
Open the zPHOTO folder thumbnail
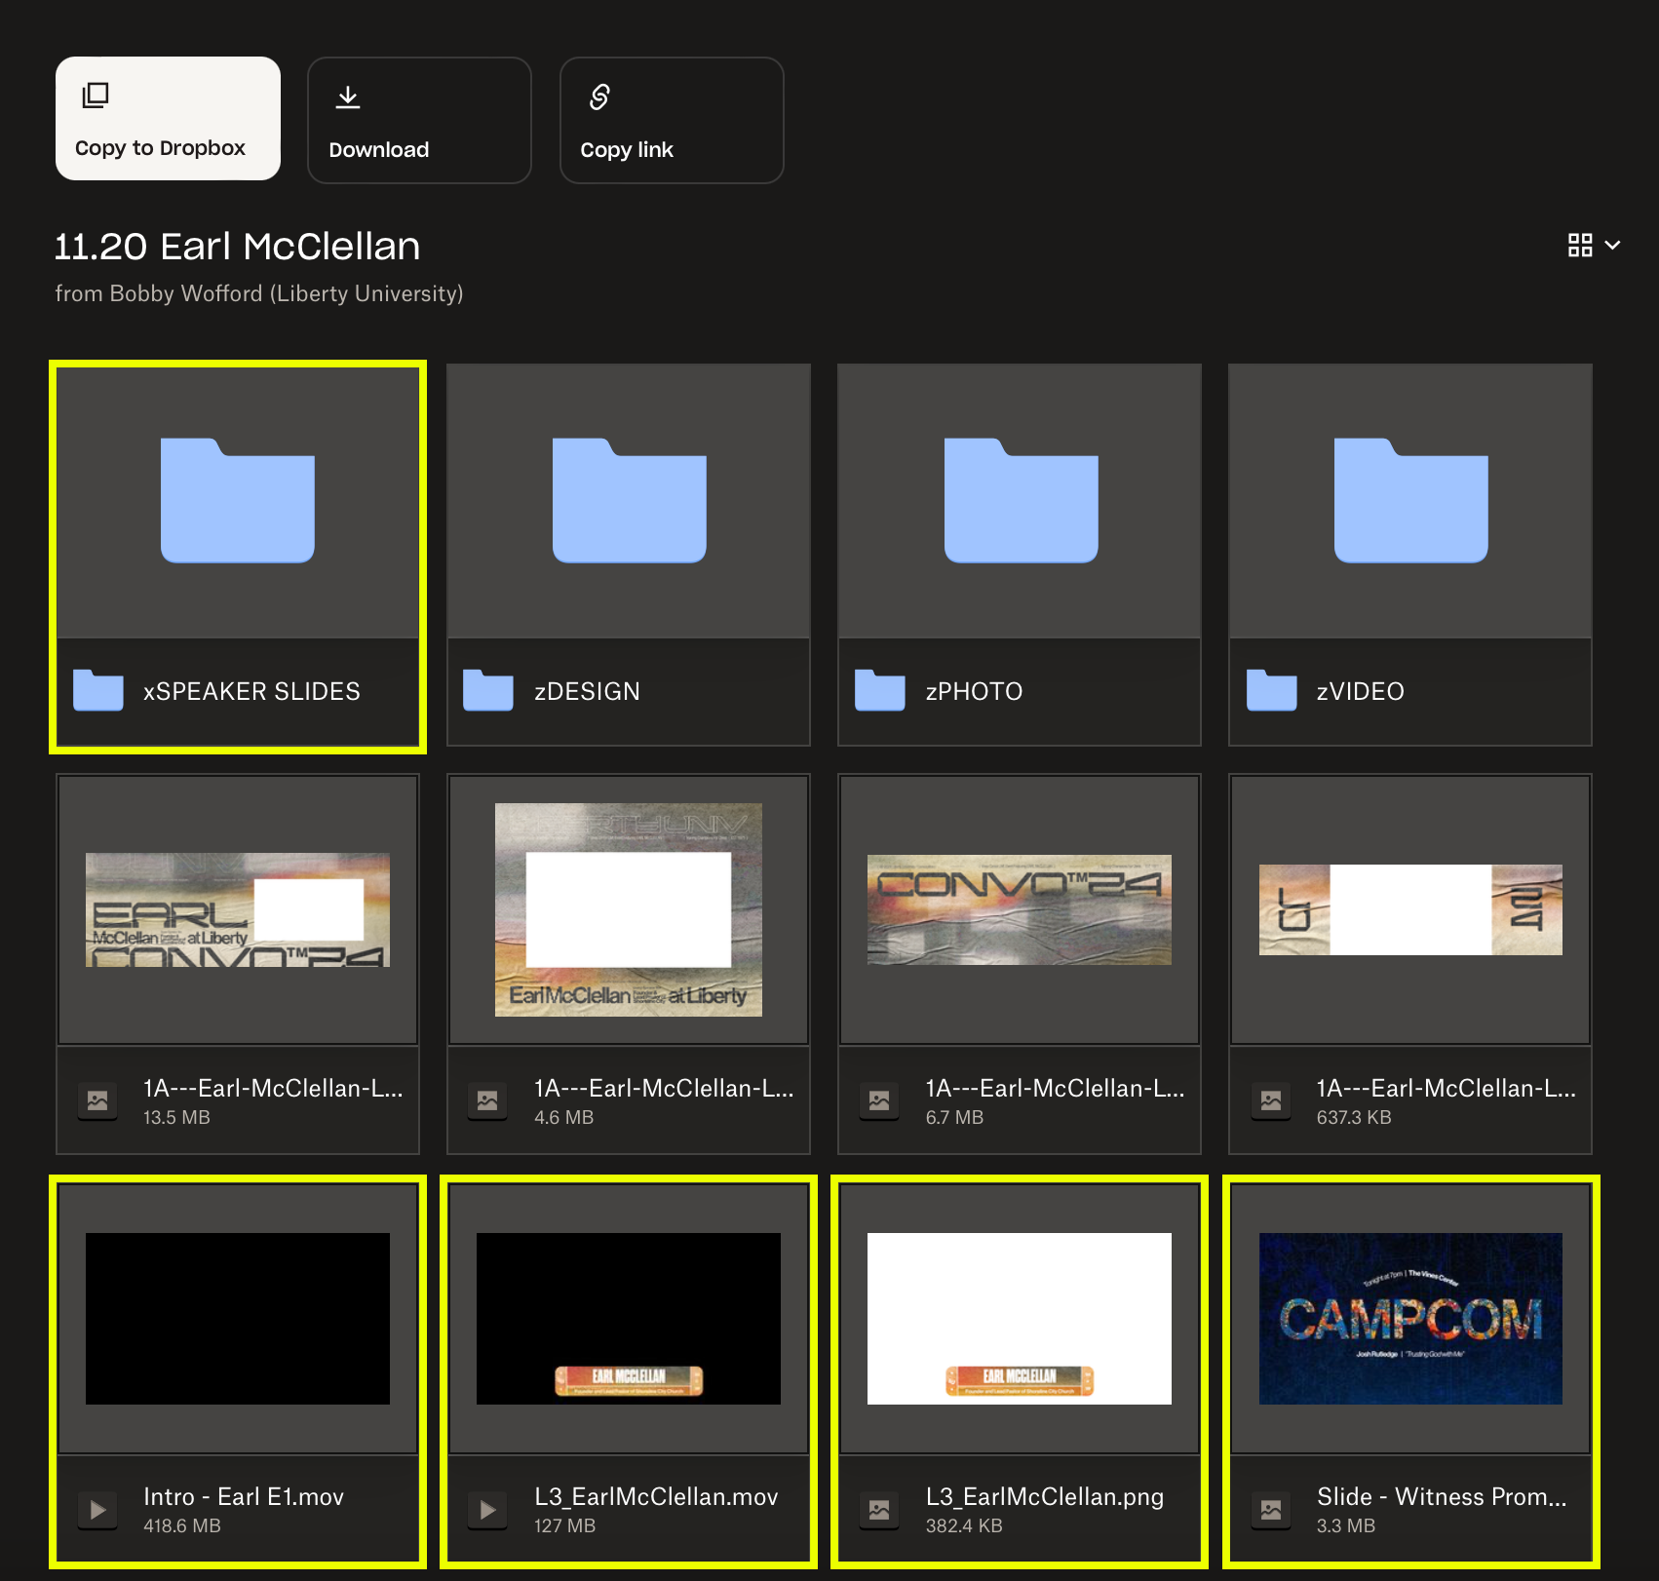point(1020,501)
